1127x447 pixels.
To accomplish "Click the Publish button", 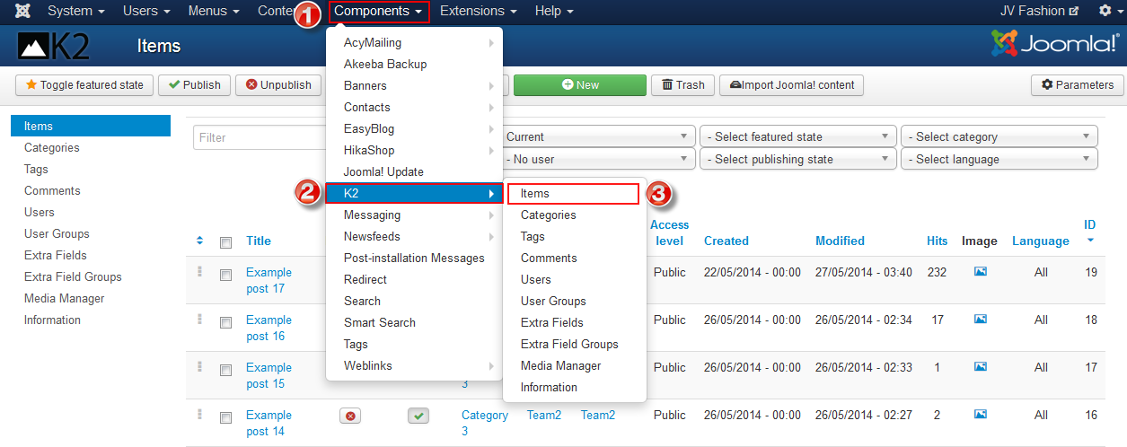I will pyautogui.click(x=194, y=85).
